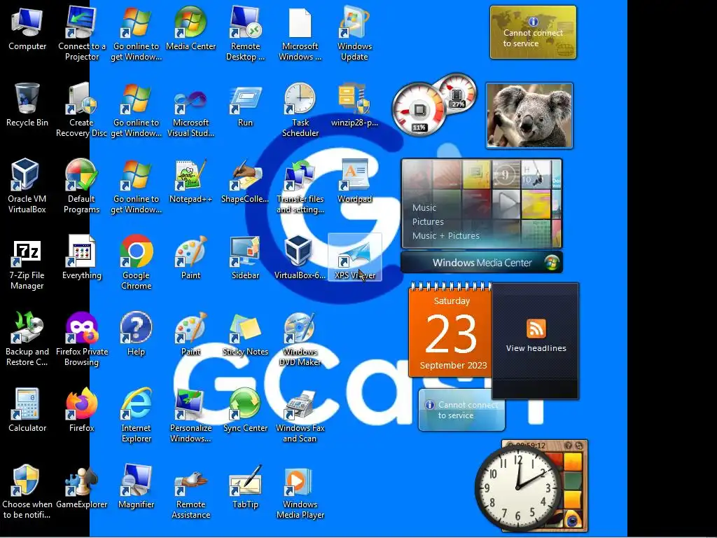717x538 pixels.
Task: Open the Help shortcut
Action: [137, 333]
